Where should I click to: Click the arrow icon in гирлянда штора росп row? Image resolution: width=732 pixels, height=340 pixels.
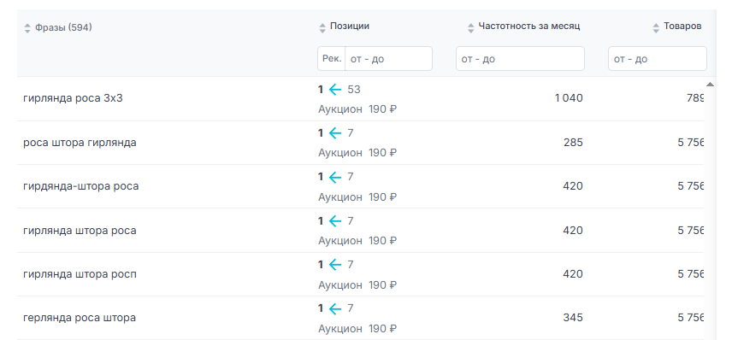click(x=335, y=265)
